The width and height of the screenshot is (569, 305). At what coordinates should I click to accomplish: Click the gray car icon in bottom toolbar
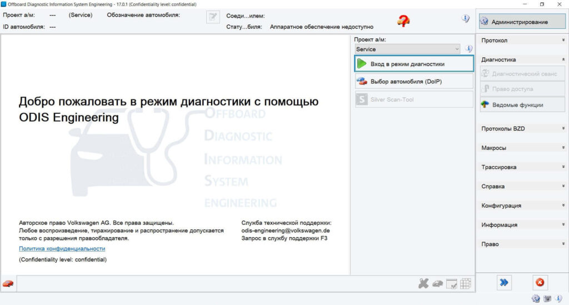(x=437, y=283)
